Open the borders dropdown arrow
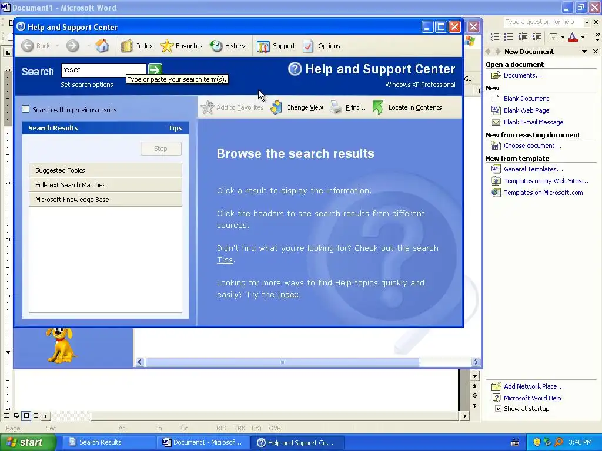602x451 pixels. 563,37
